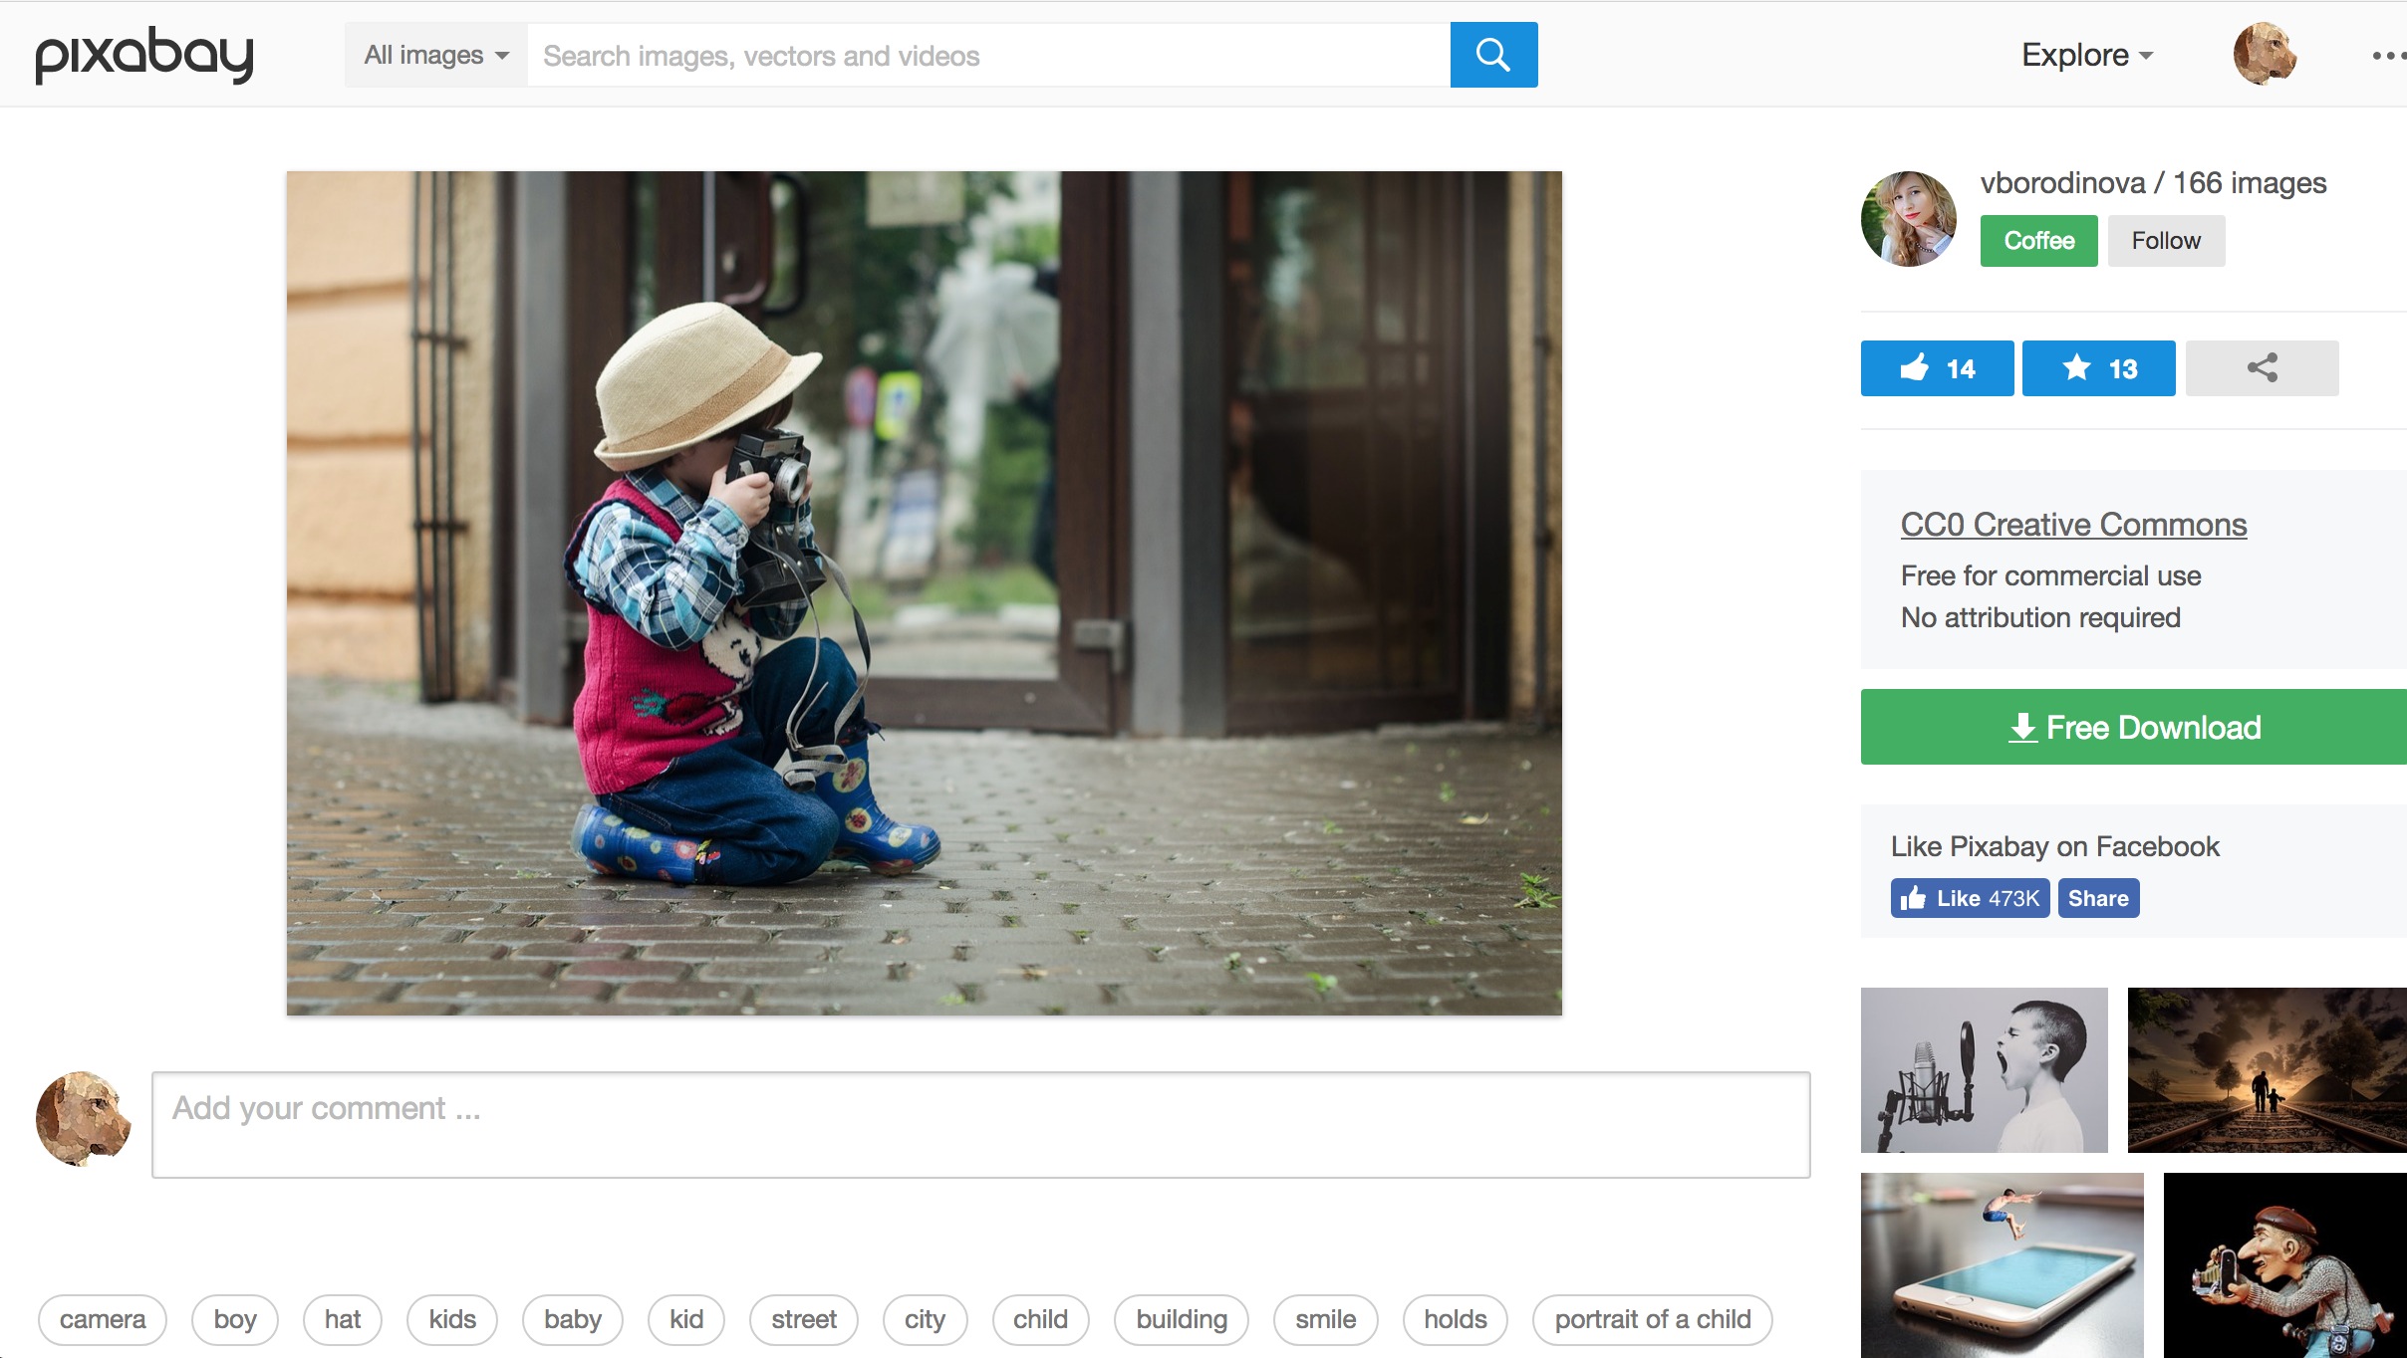2407x1358 pixels.
Task: Expand the All images dropdown
Action: click(435, 55)
